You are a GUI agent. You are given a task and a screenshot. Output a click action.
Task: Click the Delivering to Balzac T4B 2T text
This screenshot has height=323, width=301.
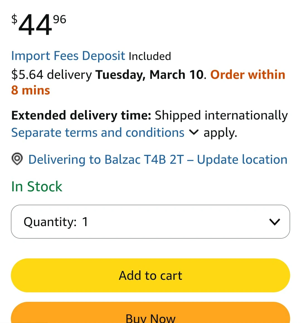click(x=106, y=160)
